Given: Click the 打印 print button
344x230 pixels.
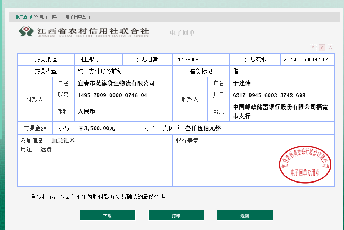Looking at the screenshot, I should (176, 215).
